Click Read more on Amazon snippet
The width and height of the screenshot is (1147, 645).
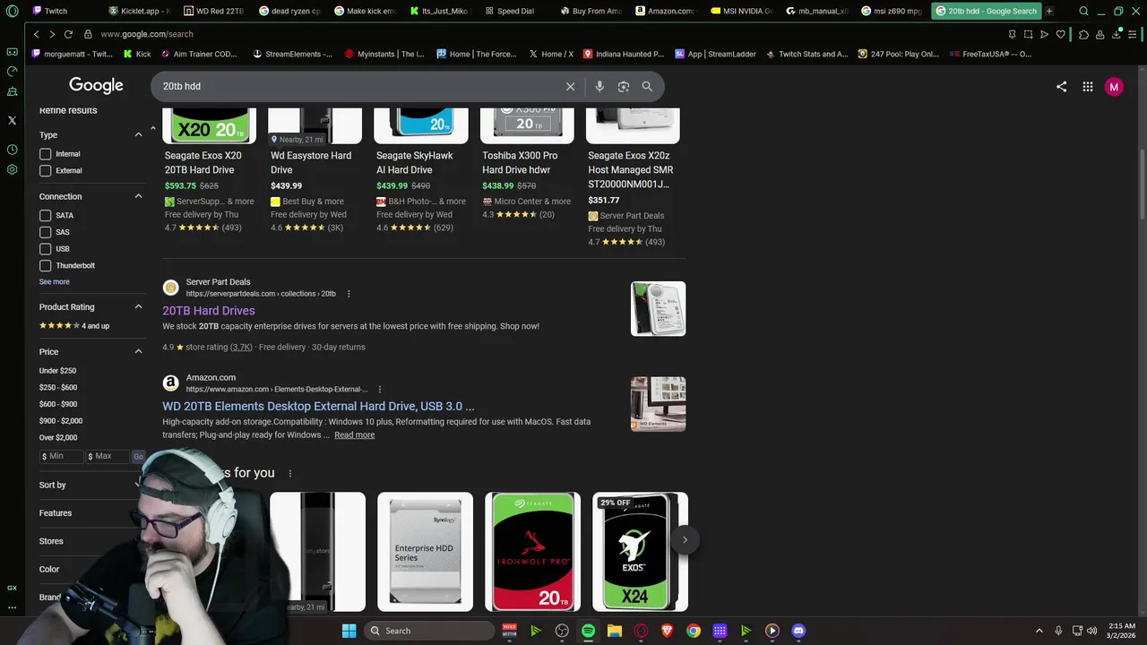(355, 435)
